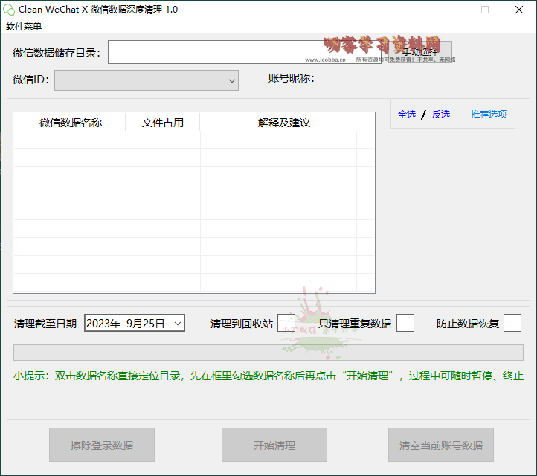Click the 擦除登录数据 button
Image resolution: width=537 pixels, height=476 pixels.
pos(102,445)
